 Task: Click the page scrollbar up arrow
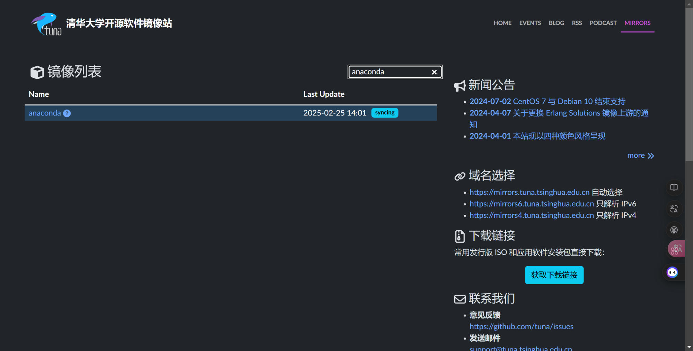click(689, 4)
